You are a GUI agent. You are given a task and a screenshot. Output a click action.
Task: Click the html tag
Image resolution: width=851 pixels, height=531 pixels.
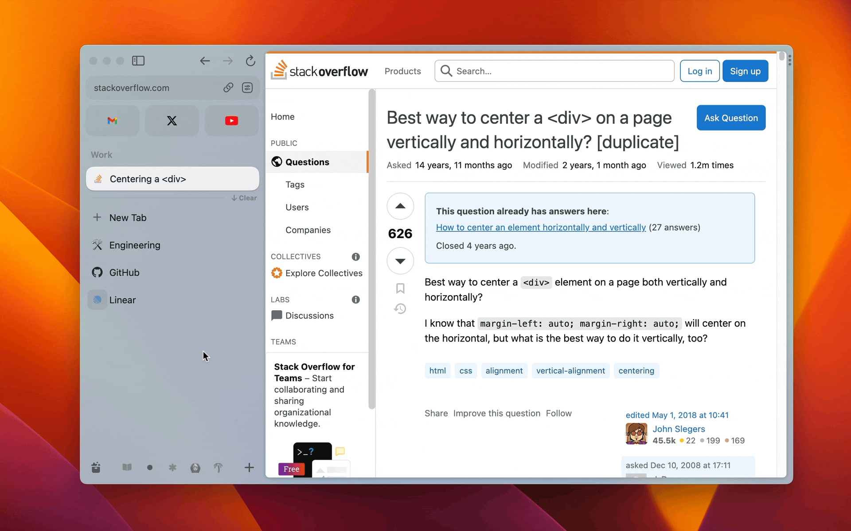[437, 371]
